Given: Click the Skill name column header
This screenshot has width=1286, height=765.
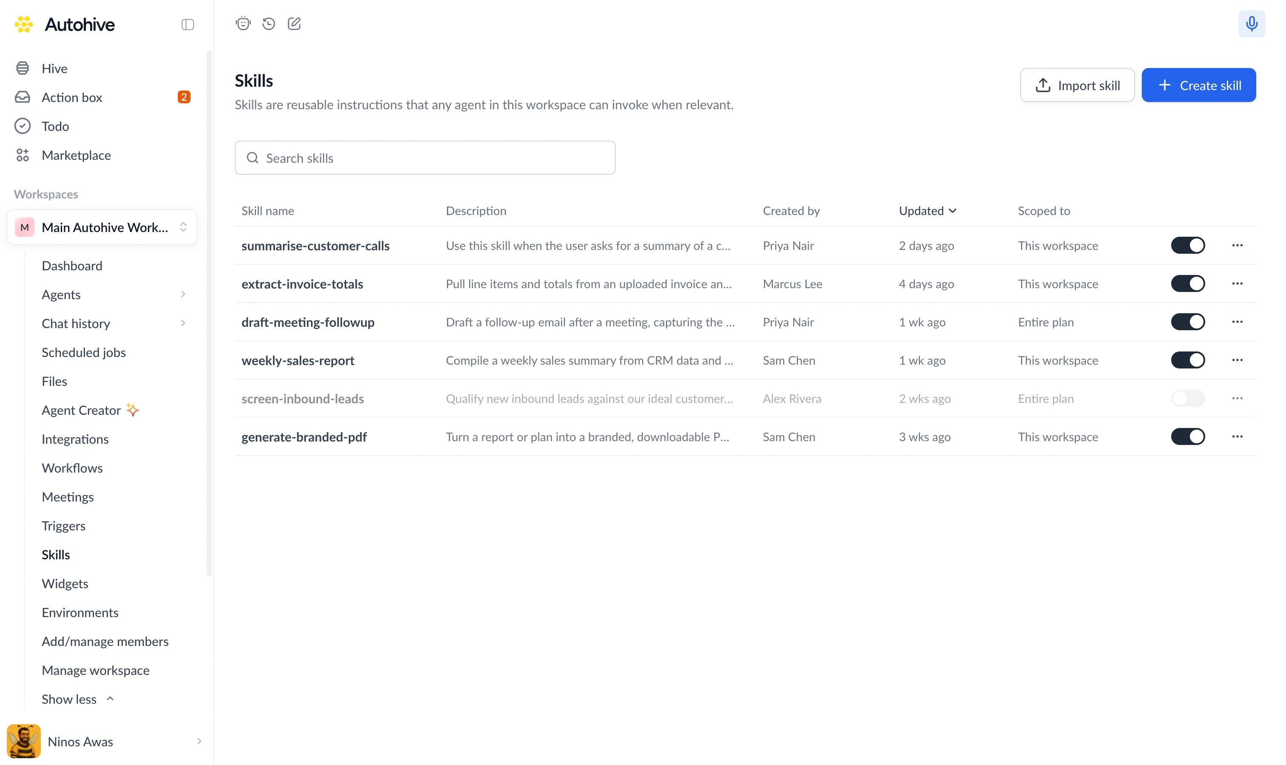Looking at the screenshot, I should point(267,210).
